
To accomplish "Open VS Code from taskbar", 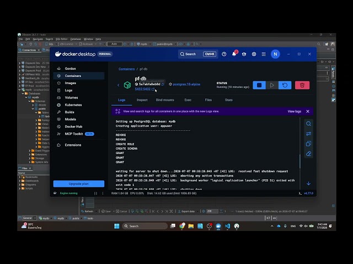I will coord(227,226).
